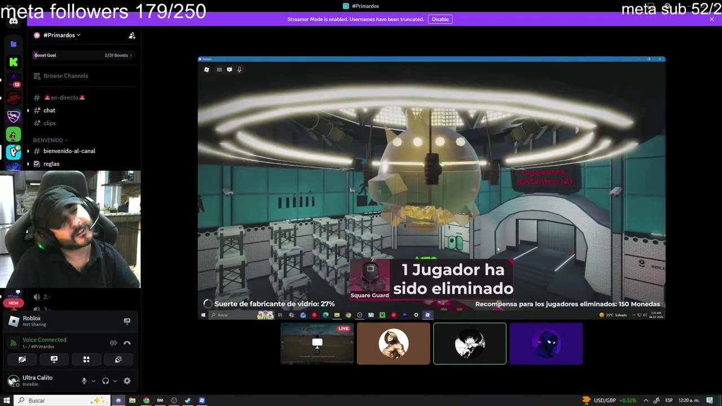Select the cyan P server icon
The width and height of the screenshot is (722, 406).
14,152
